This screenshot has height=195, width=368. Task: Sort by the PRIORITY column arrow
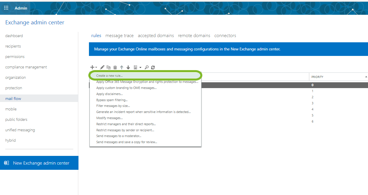tap(366, 77)
